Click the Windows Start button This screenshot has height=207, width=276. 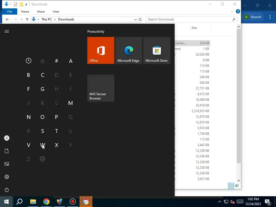[6, 202]
